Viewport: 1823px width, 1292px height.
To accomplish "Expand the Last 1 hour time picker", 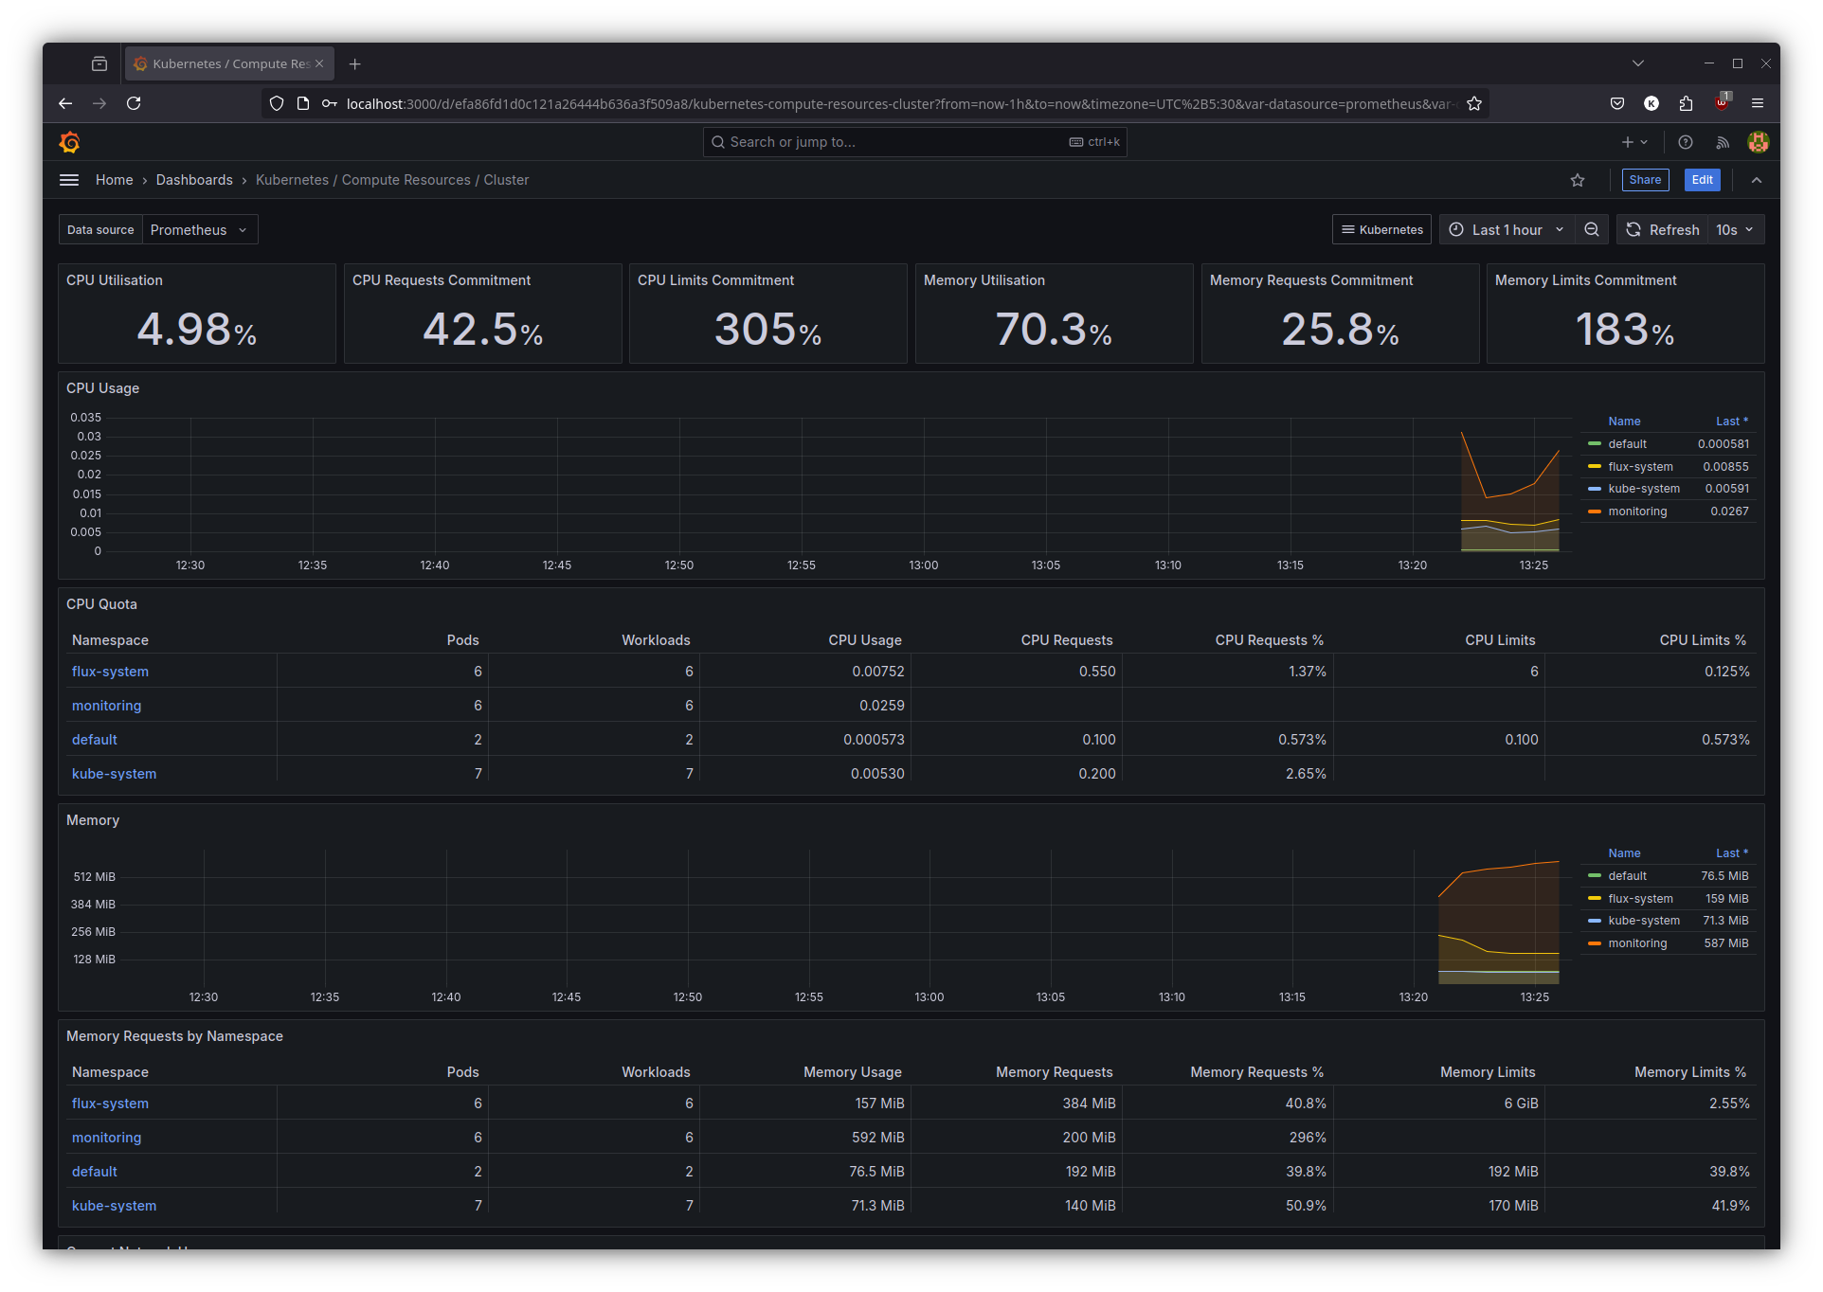I will point(1507,229).
